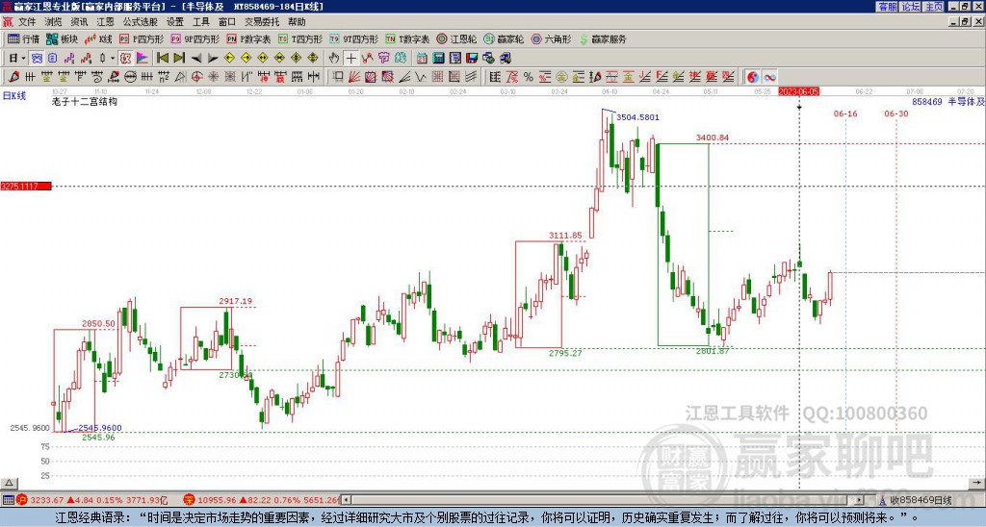Viewport: 986px width, 527px height.
Task: Open the 客服 customer service link
Action: [887, 7]
